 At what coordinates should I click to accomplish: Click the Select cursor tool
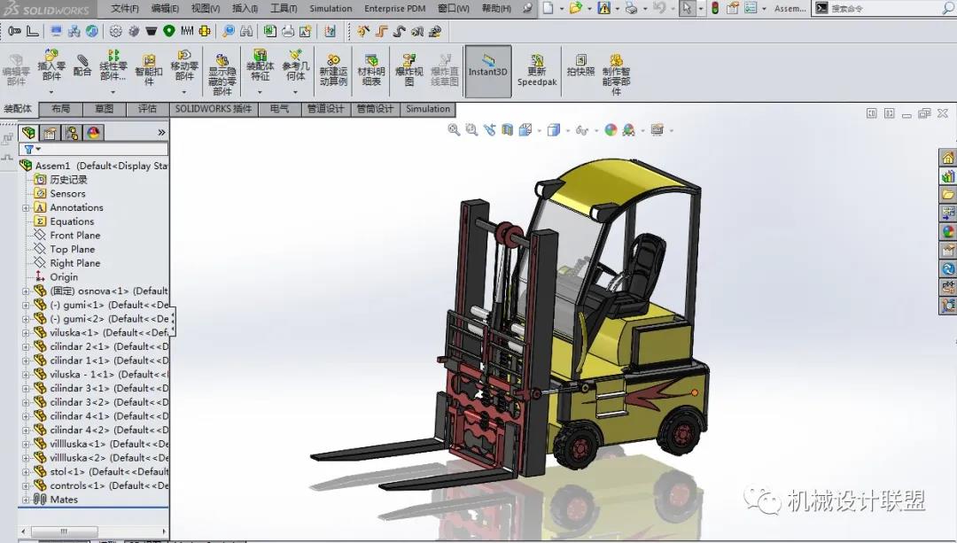[x=688, y=9]
